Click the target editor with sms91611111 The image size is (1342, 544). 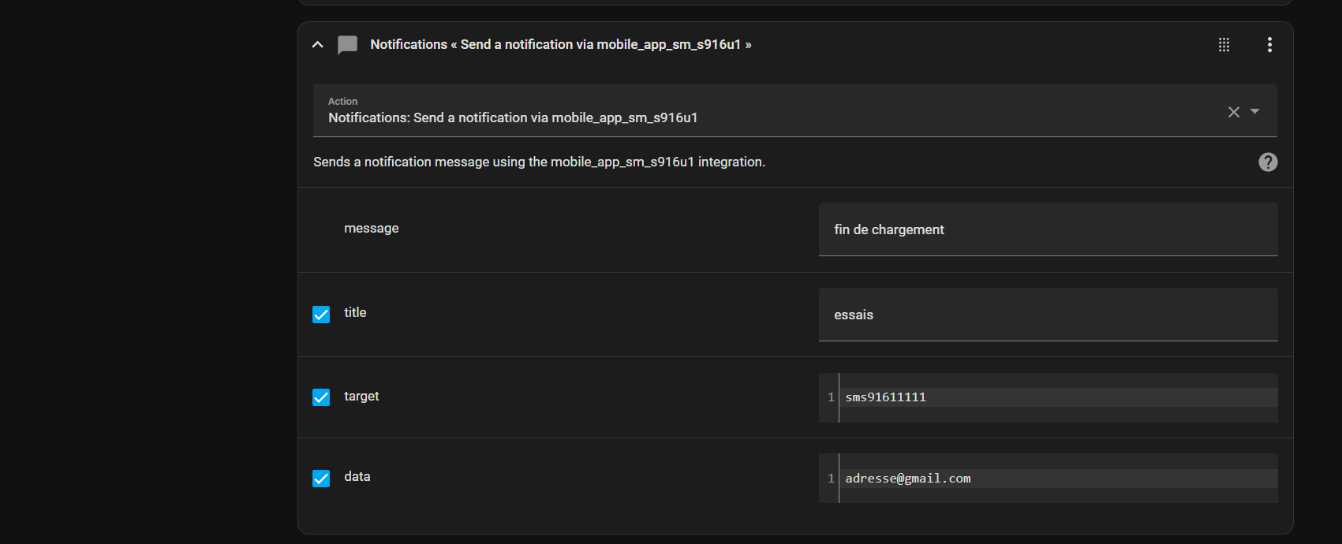[1057, 397]
